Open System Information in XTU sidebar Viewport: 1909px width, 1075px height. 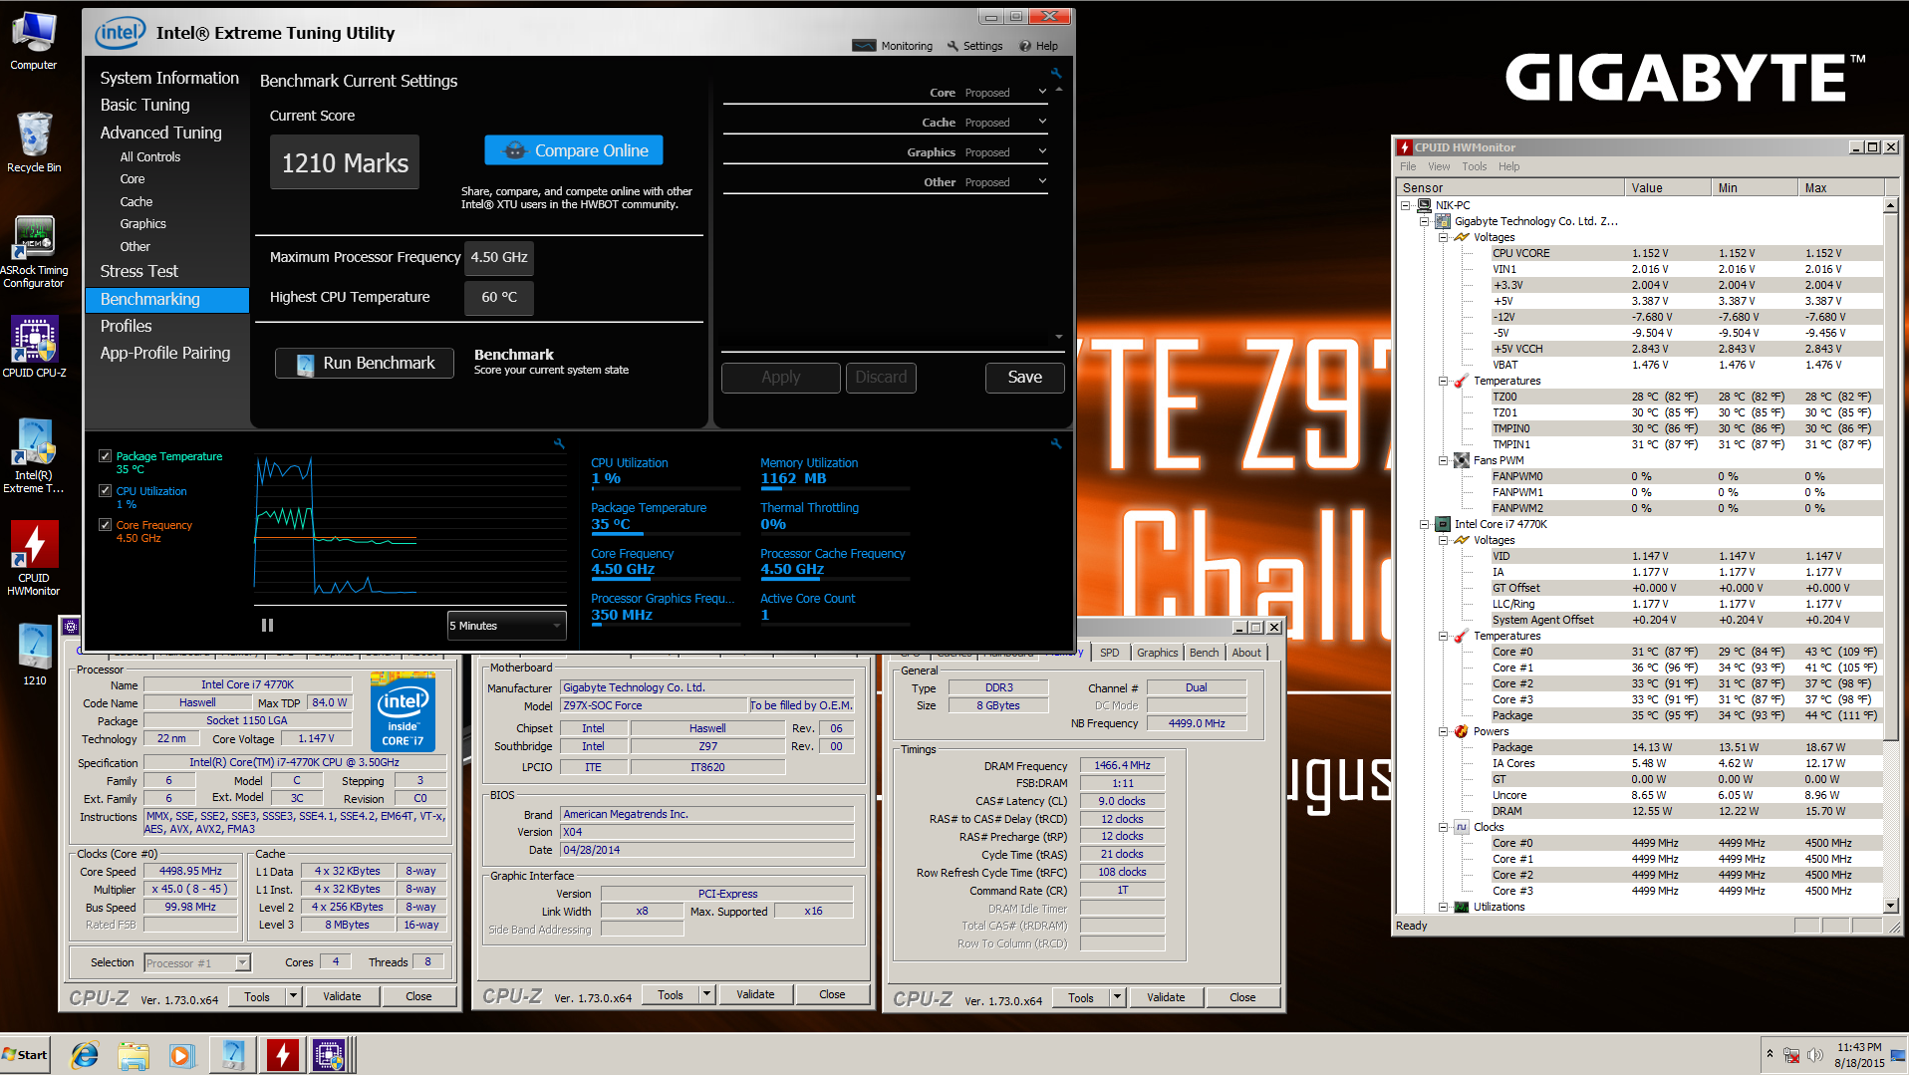click(x=169, y=78)
